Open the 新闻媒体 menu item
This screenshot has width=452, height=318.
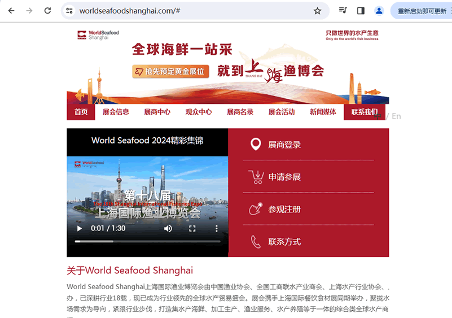pos(323,112)
